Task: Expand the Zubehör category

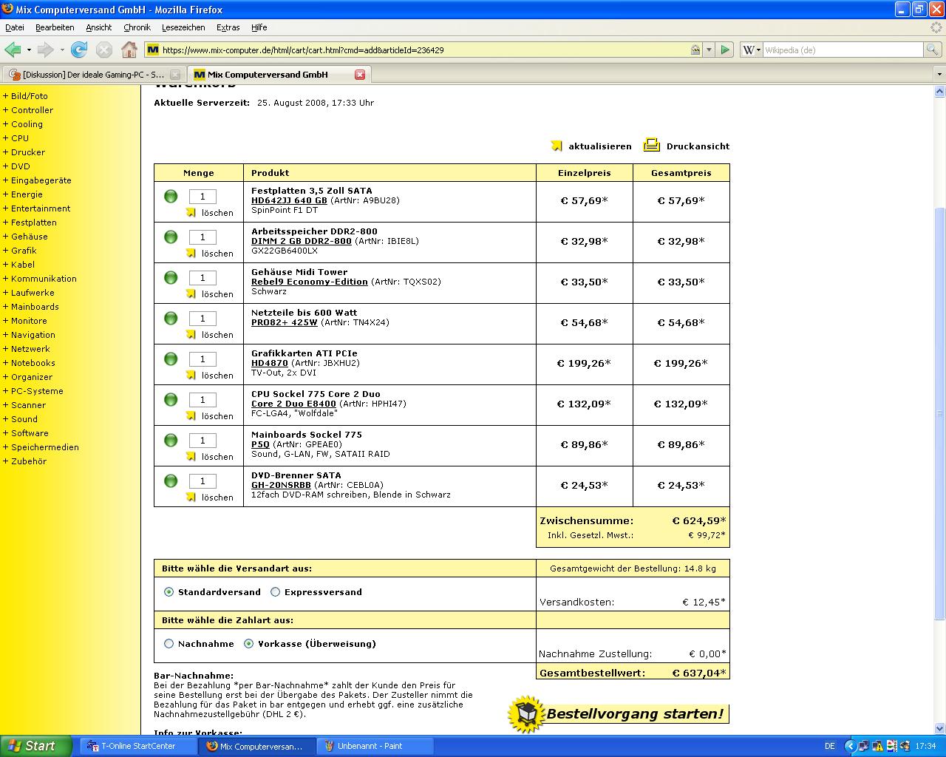Action: (25, 461)
